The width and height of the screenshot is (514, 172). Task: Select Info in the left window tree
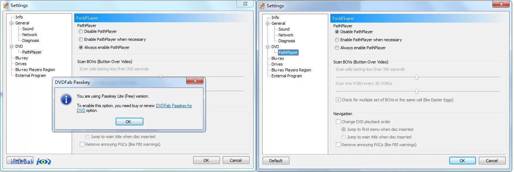(x=19, y=17)
